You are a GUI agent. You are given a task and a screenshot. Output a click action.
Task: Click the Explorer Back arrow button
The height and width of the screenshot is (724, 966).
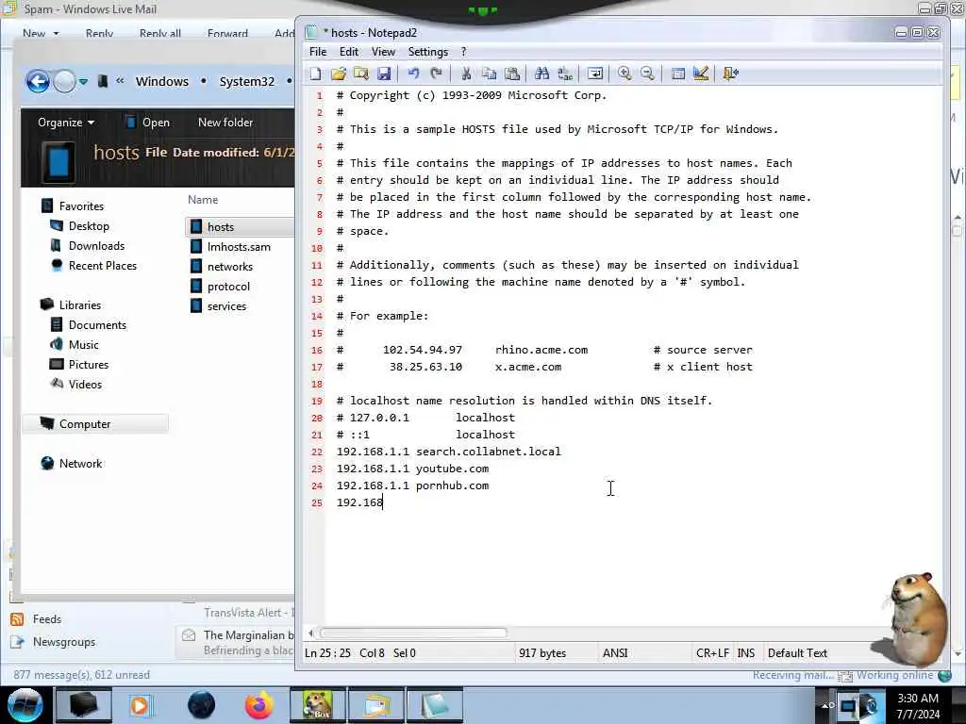pos(38,81)
